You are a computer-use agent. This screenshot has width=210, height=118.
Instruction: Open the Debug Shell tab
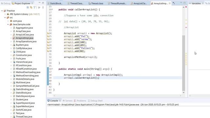pyautogui.click(x=95, y=101)
